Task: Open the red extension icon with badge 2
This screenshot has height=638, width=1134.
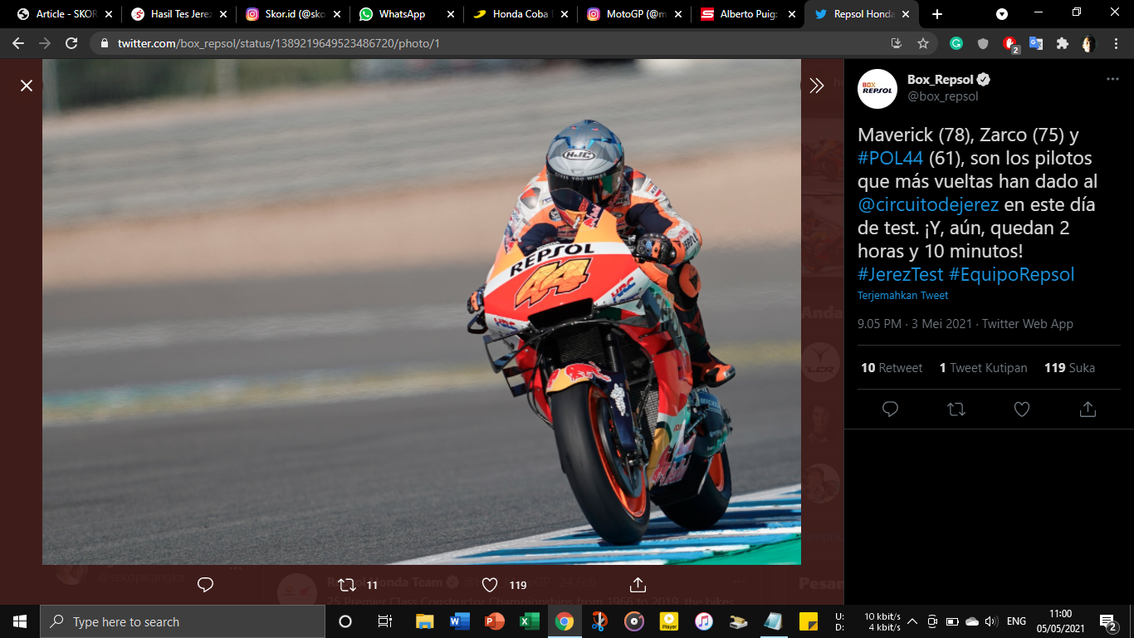Action: [1010, 44]
